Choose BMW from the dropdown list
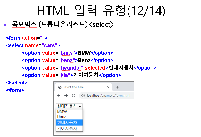The width and height of the screenshot is (201, 137). (x=69, y=111)
